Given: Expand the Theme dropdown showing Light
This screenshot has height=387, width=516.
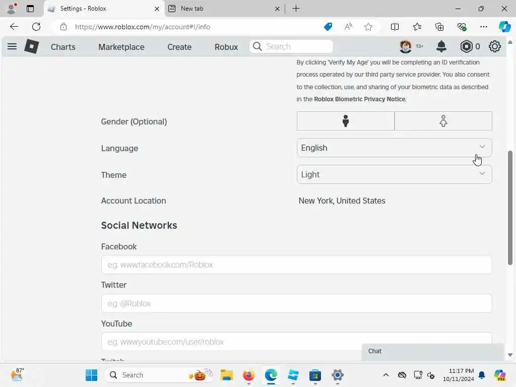Looking at the screenshot, I should pos(394,174).
